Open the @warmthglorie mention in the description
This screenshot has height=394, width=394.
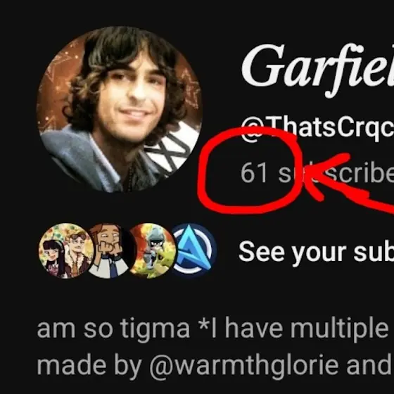pos(243,366)
